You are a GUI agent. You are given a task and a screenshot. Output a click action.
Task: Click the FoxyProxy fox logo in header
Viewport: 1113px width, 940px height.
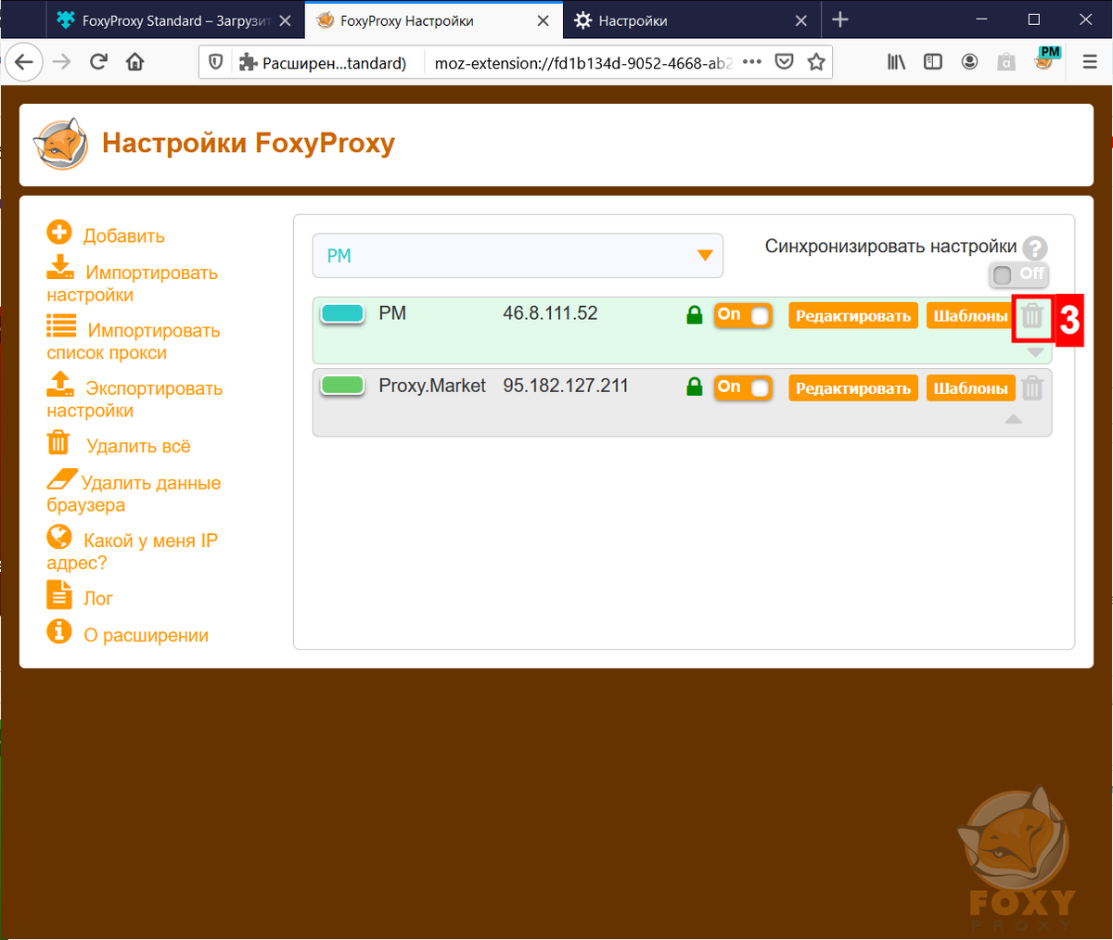(61, 144)
